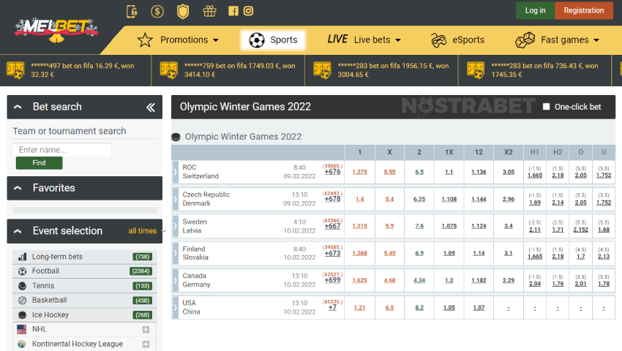This screenshot has width=622, height=351.
Task: Expand the Kontinental Hockey League plus button
Action: click(146, 344)
